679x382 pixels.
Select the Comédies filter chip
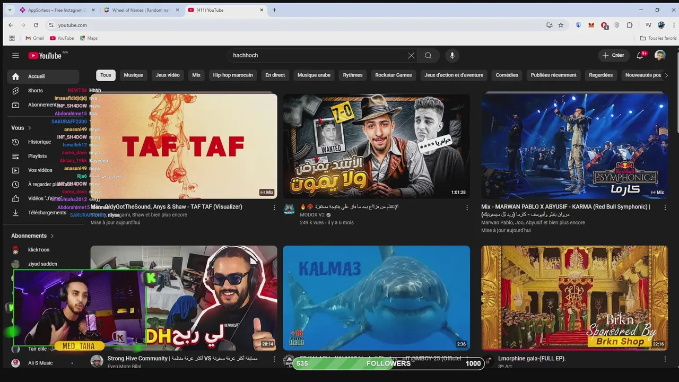point(507,75)
